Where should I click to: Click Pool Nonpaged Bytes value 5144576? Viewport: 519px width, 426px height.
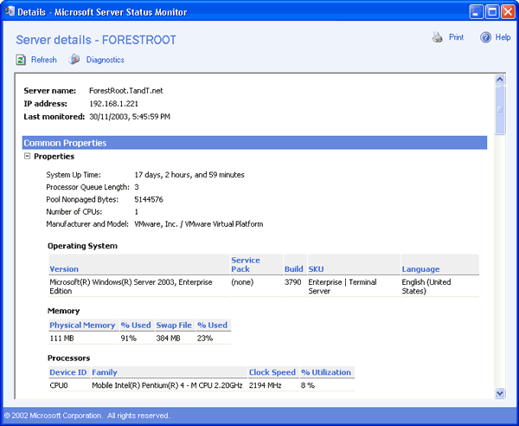[149, 199]
